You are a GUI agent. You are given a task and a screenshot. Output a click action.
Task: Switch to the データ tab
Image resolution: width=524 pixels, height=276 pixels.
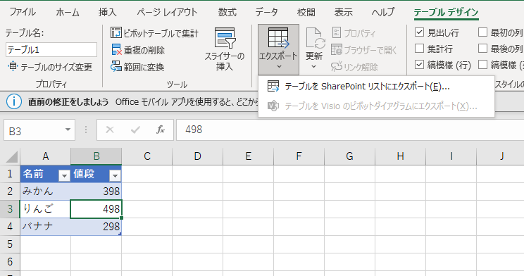[x=266, y=12]
